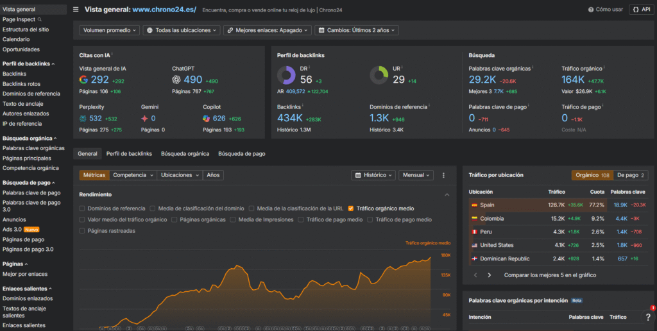Open the www.chrono24.es link in the header
The width and height of the screenshot is (657, 331).
164,10
